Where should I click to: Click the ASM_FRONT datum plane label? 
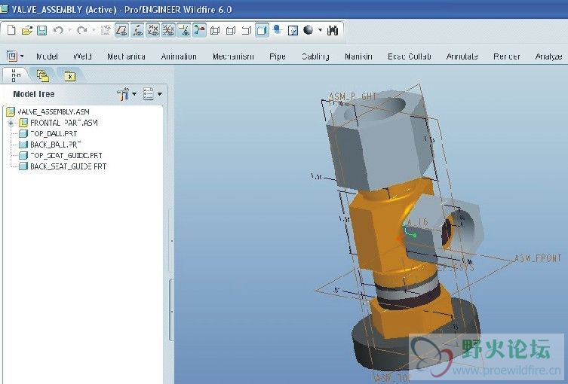click(538, 258)
